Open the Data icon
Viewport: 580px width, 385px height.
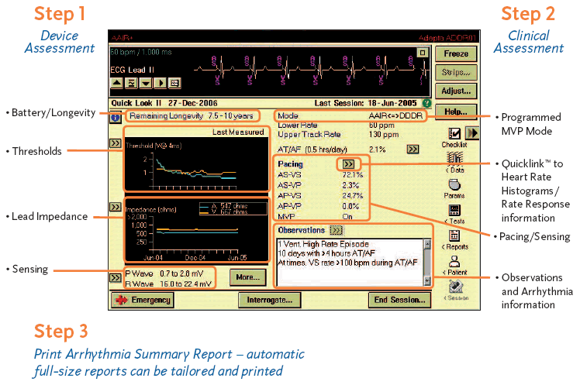coord(455,163)
